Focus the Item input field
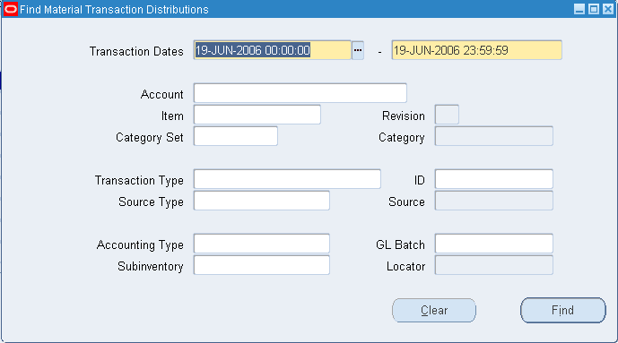Viewport: 618px width, 343px height. click(x=257, y=115)
